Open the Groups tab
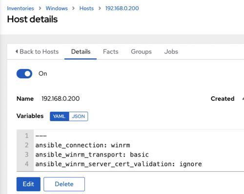 click(141, 52)
